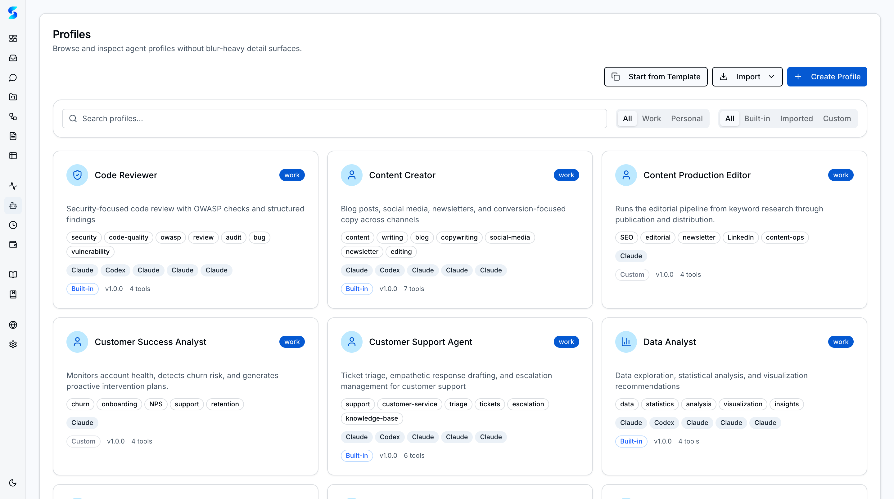Select the Personal profiles filter
Image resolution: width=894 pixels, height=499 pixels.
coord(687,118)
